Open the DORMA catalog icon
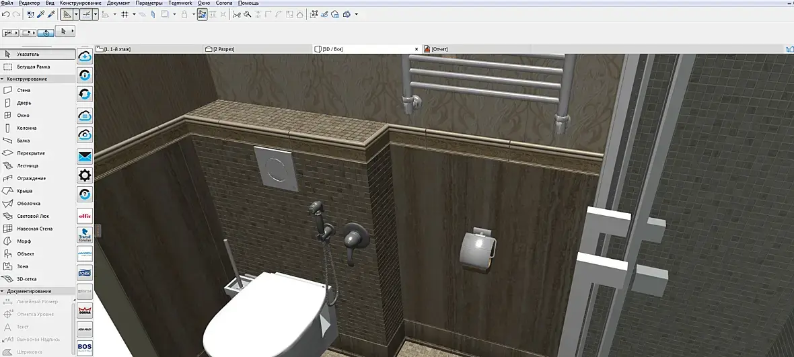This screenshot has height=357, width=794. (85, 311)
